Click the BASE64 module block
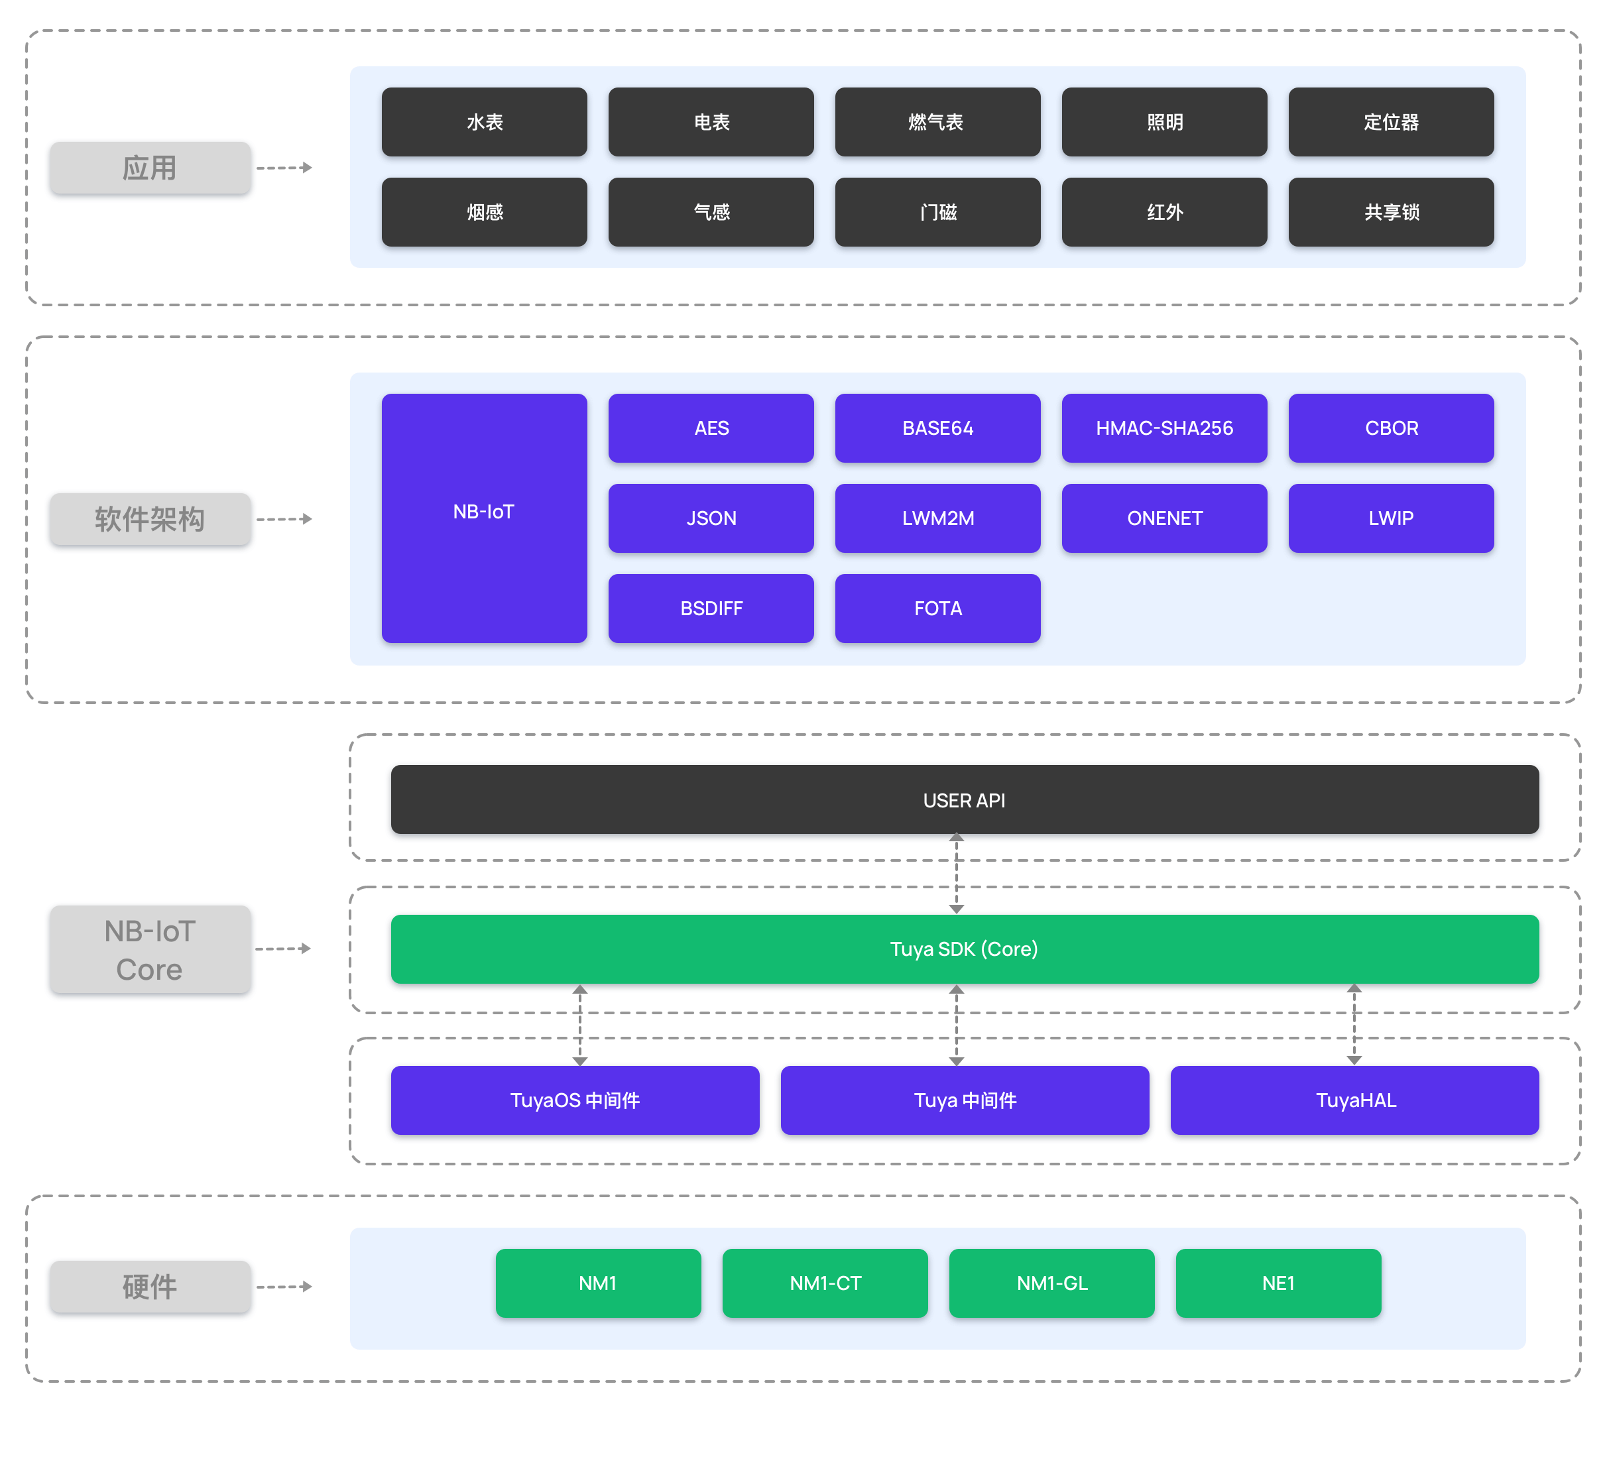Viewport: 1607px width, 1465px height. click(x=937, y=428)
